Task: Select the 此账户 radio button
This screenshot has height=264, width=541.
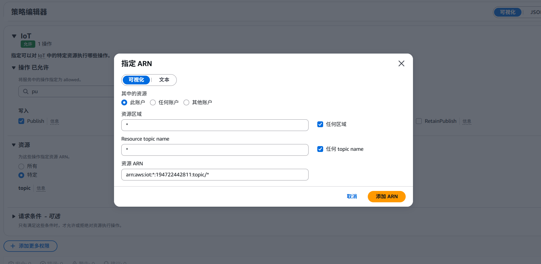Action: tap(124, 102)
